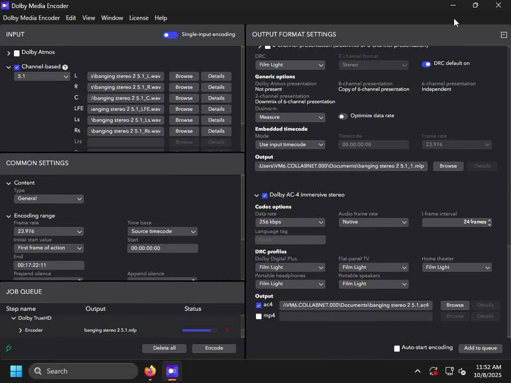Browse for the mlp output path

[x=448, y=166]
